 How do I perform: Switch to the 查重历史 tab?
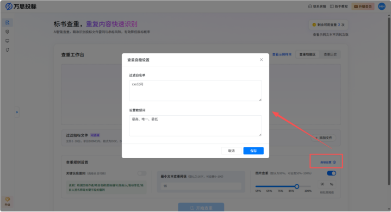[330, 54]
